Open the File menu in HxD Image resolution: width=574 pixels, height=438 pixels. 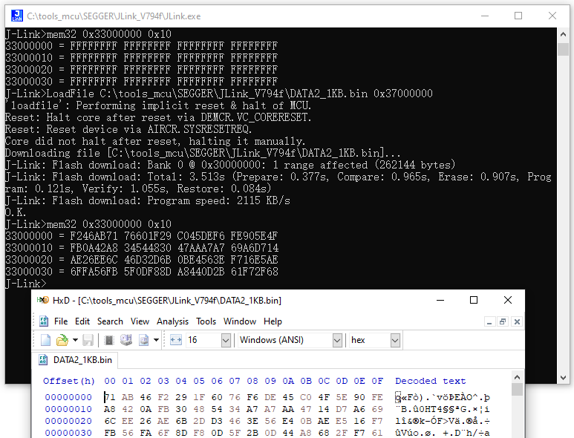click(61, 321)
